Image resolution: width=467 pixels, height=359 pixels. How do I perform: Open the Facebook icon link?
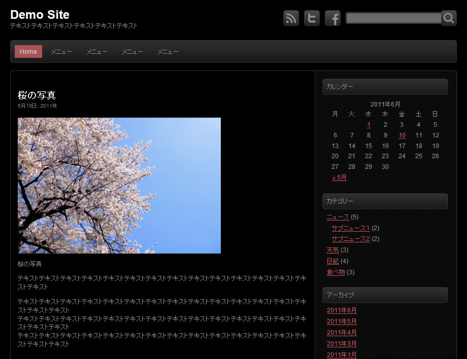click(332, 18)
